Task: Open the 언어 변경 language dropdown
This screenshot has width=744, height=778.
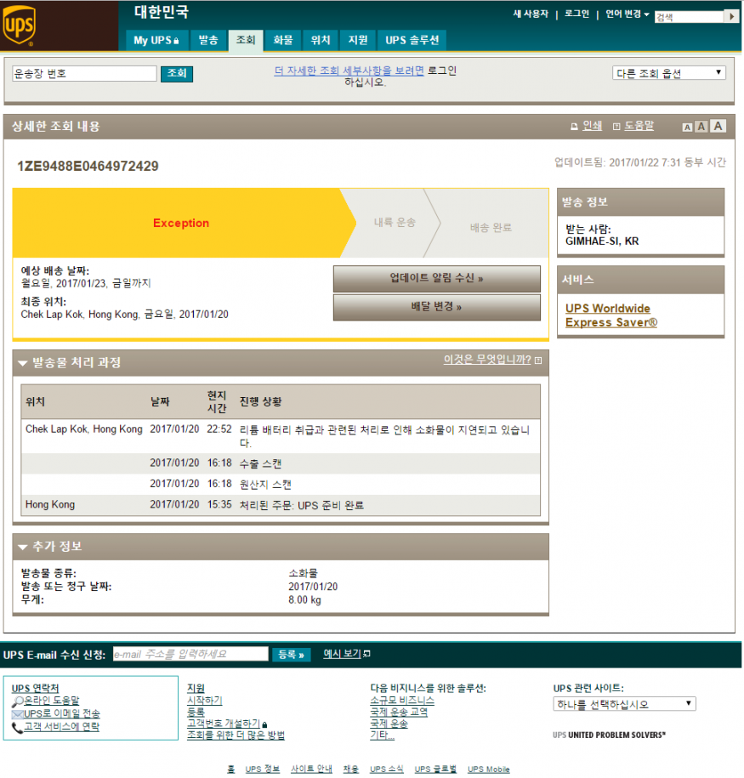Action: 627,14
